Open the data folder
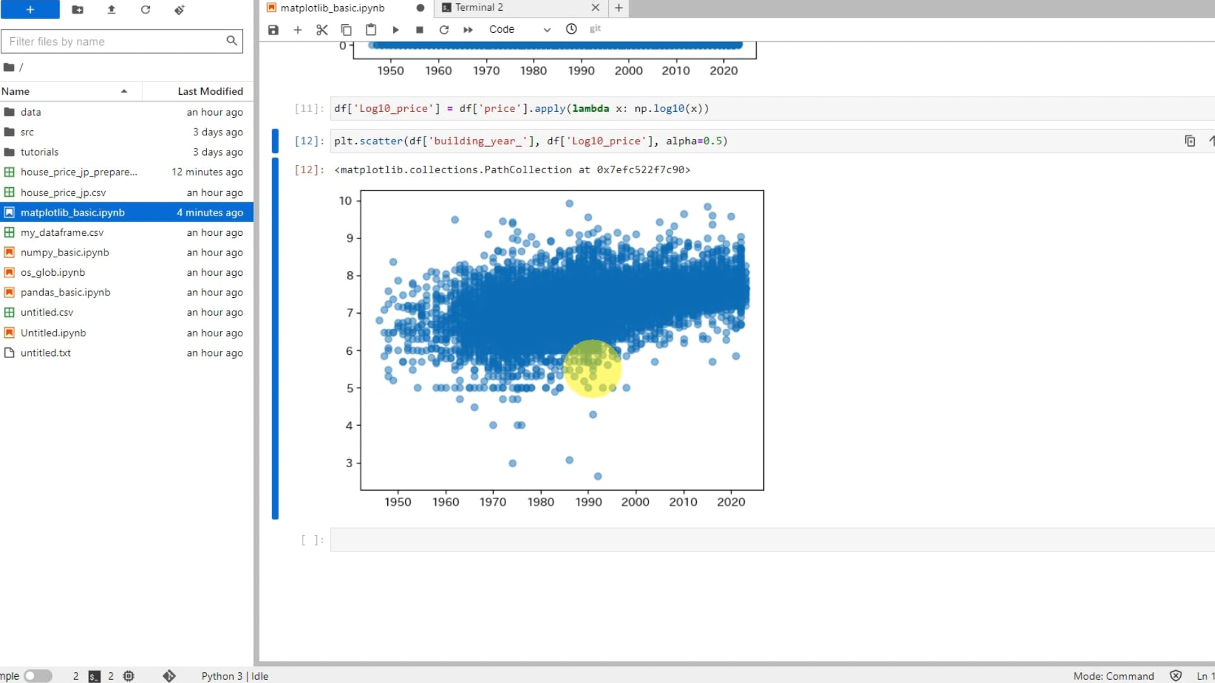Image resolution: width=1215 pixels, height=683 pixels. [127, 112]
